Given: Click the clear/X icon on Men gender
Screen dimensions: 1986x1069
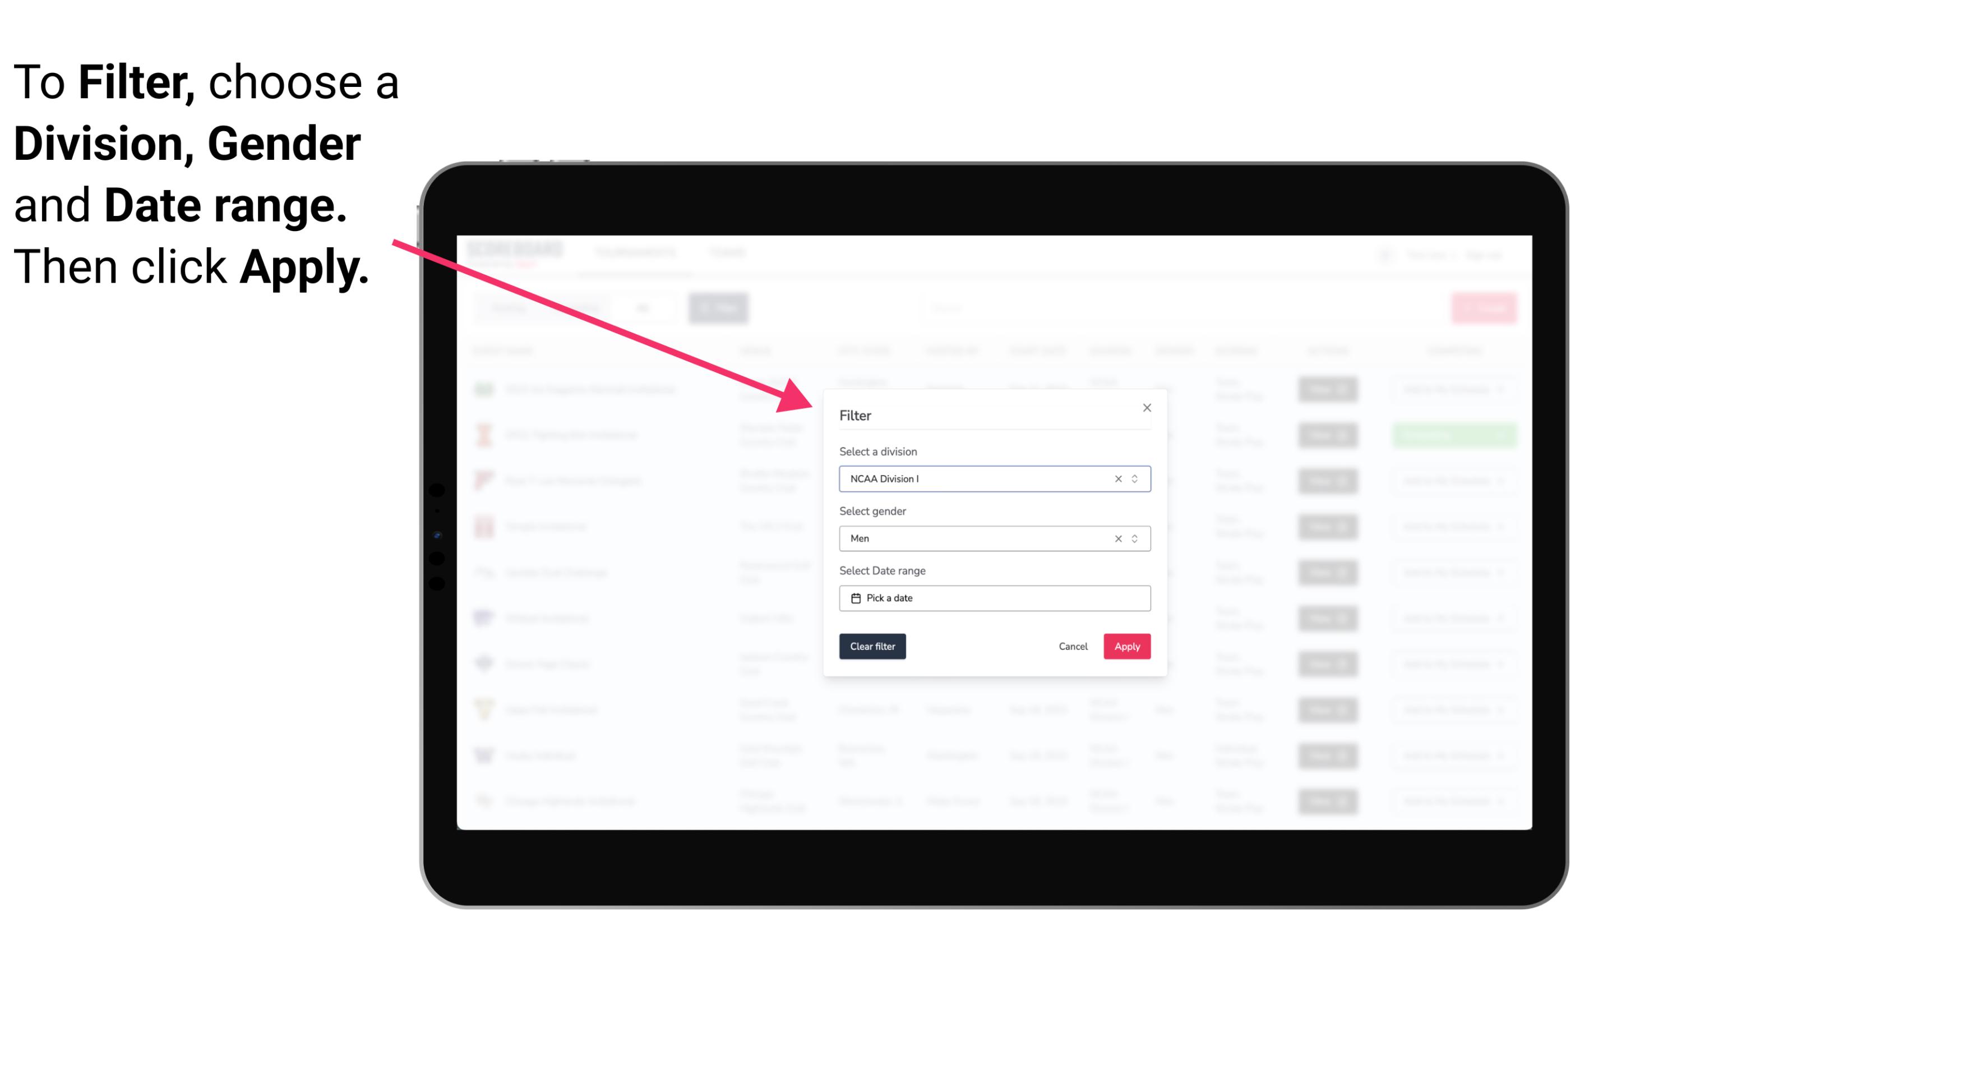Looking at the screenshot, I should click(1116, 538).
